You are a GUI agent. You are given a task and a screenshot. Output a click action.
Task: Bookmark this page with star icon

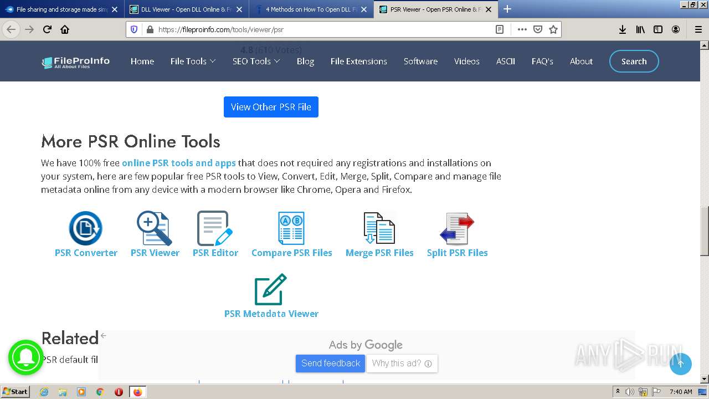[553, 29]
